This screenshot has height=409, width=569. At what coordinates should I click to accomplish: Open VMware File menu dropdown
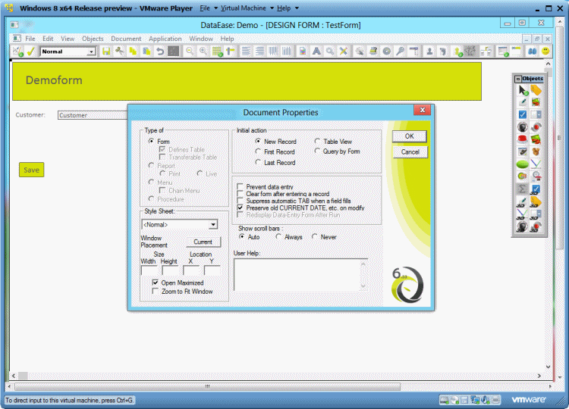(x=209, y=8)
